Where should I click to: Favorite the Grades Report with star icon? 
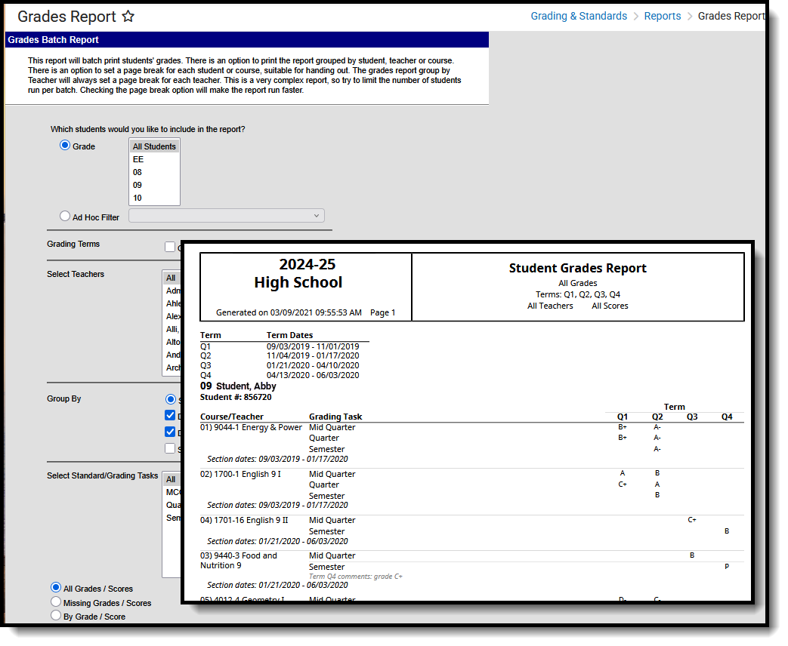(x=128, y=16)
